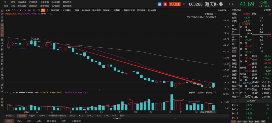
Task: Open the F9 menu item
Action: pyautogui.click(x=5, y=2)
